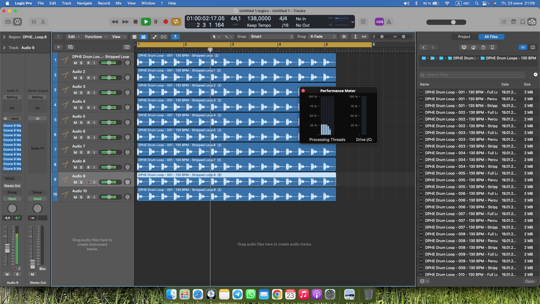Switch to the All Files tab
This screenshot has height=304, width=540.
491,37
